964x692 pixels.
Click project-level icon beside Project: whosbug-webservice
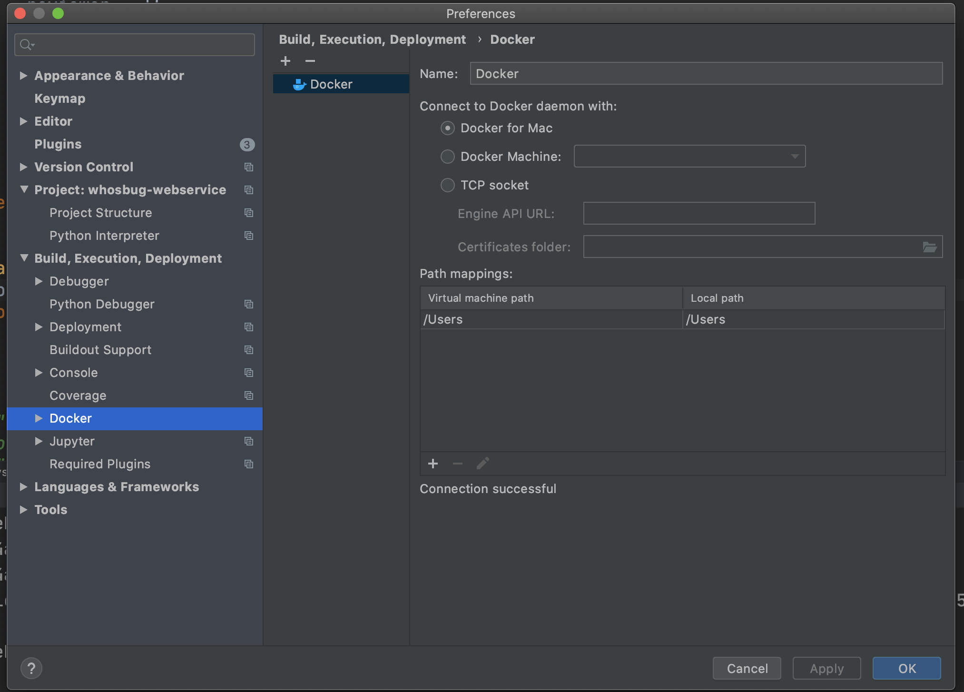[x=248, y=190]
